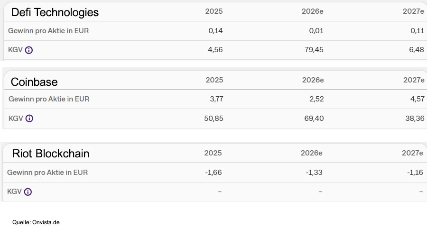Click the 2027e column header for Riot Blockchain
Image resolution: width=427 pixels, height=237 pixels.
point(412,153)
